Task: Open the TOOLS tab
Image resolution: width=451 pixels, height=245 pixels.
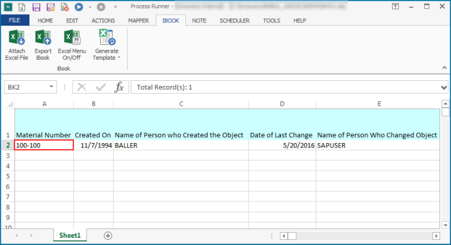Action: [271, 21]
